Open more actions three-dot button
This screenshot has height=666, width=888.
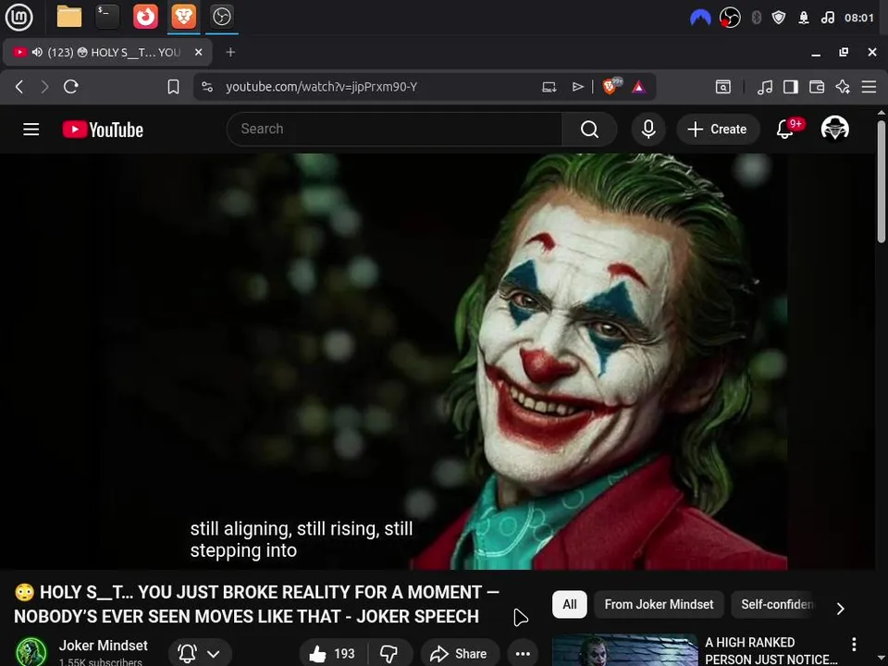coord(523,654)
